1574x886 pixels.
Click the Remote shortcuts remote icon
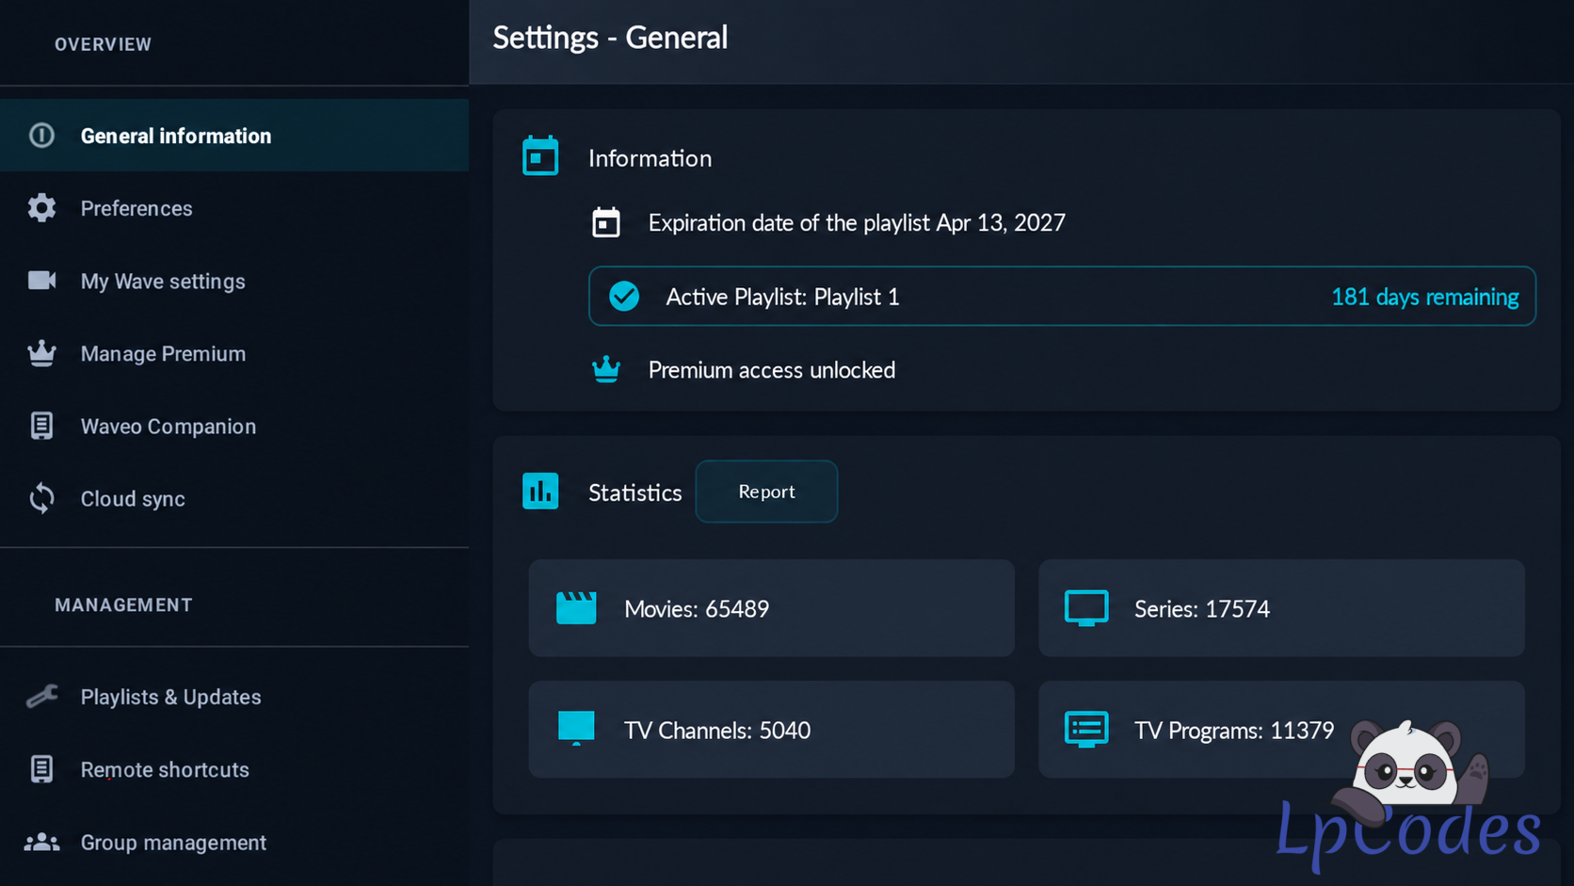41,769
